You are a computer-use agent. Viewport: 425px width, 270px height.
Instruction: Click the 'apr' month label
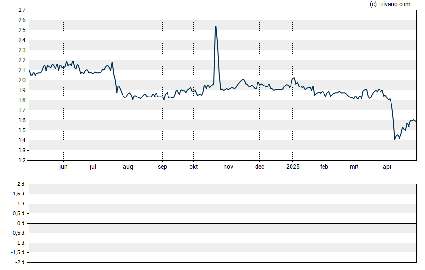387,167
